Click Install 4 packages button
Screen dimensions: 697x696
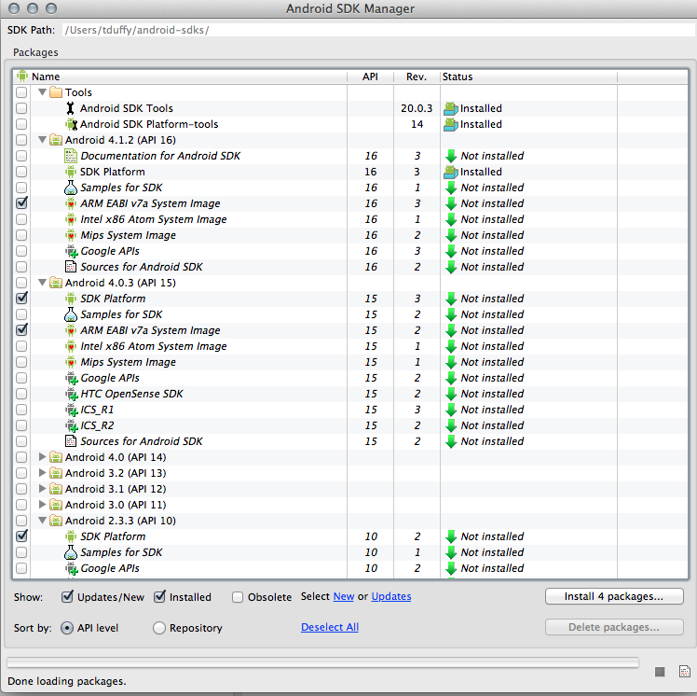pos(614,596)
